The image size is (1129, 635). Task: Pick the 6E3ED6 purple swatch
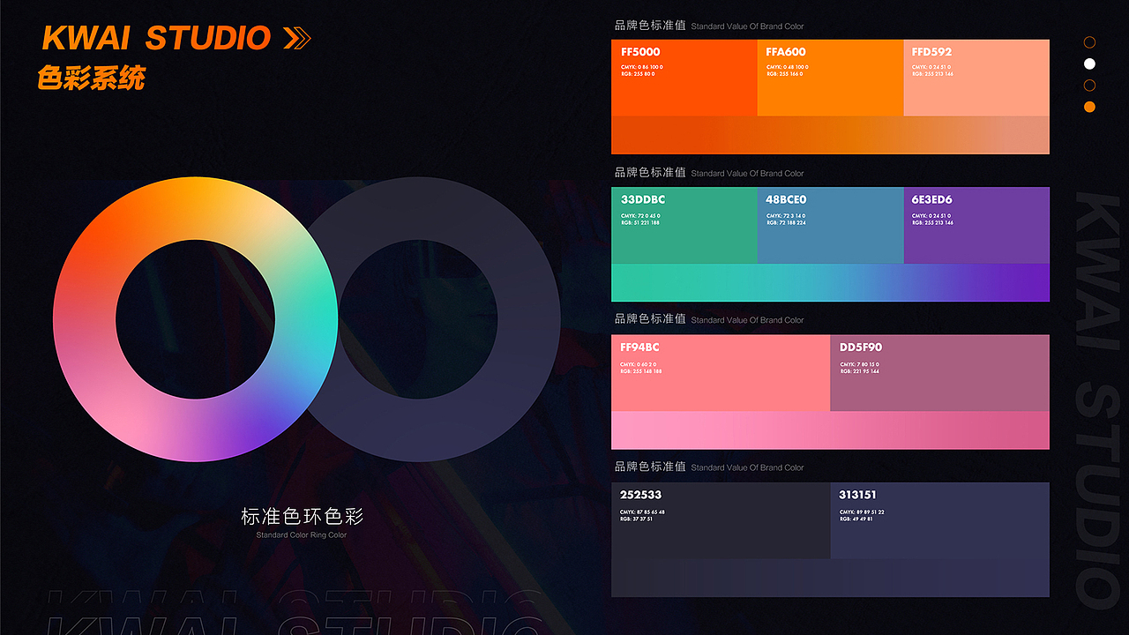tap(976, 225)
